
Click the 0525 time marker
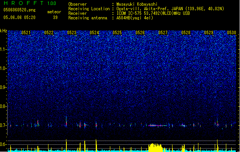click(117, 33)
